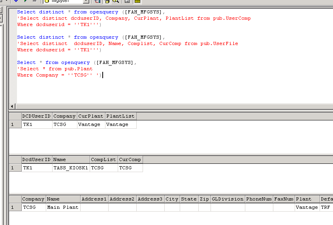Click the query editor left scroll arrow
Image resolution: width=333 pixels, height=225 pixels.
click(12, 106)
